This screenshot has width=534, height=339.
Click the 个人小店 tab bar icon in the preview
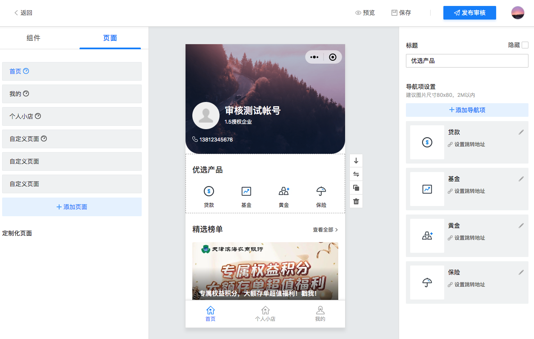pos(266,310)
